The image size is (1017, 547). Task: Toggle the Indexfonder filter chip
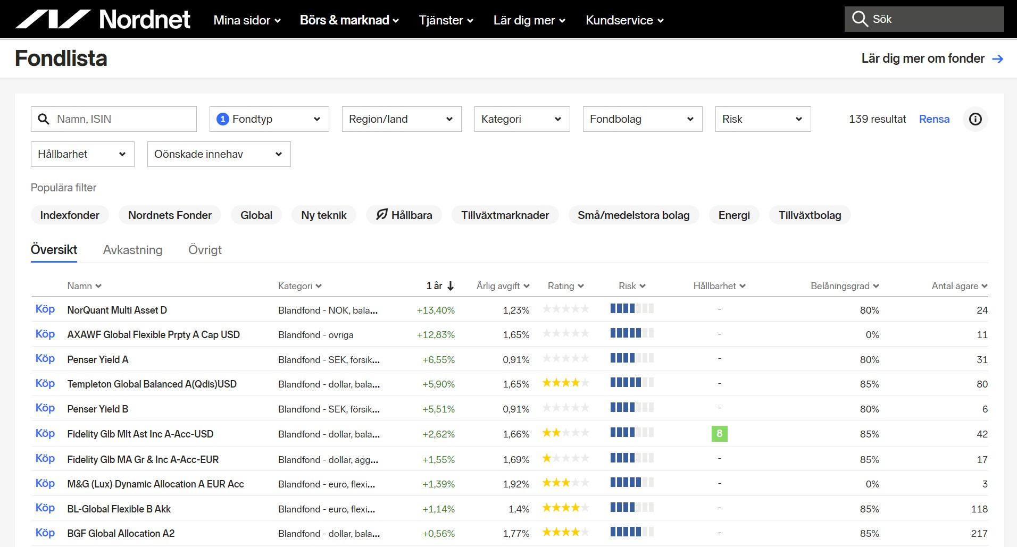pyautogui.click(x=70, y=215)
